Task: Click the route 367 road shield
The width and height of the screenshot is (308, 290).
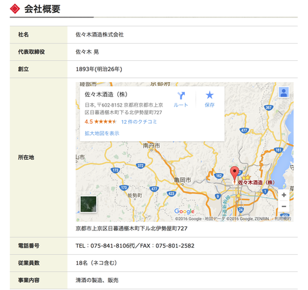Action: click(269, 108)
